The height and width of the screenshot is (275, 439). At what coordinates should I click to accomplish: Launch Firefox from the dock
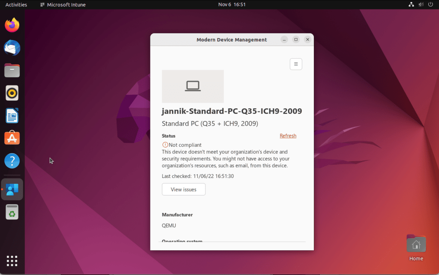point(12,25)
